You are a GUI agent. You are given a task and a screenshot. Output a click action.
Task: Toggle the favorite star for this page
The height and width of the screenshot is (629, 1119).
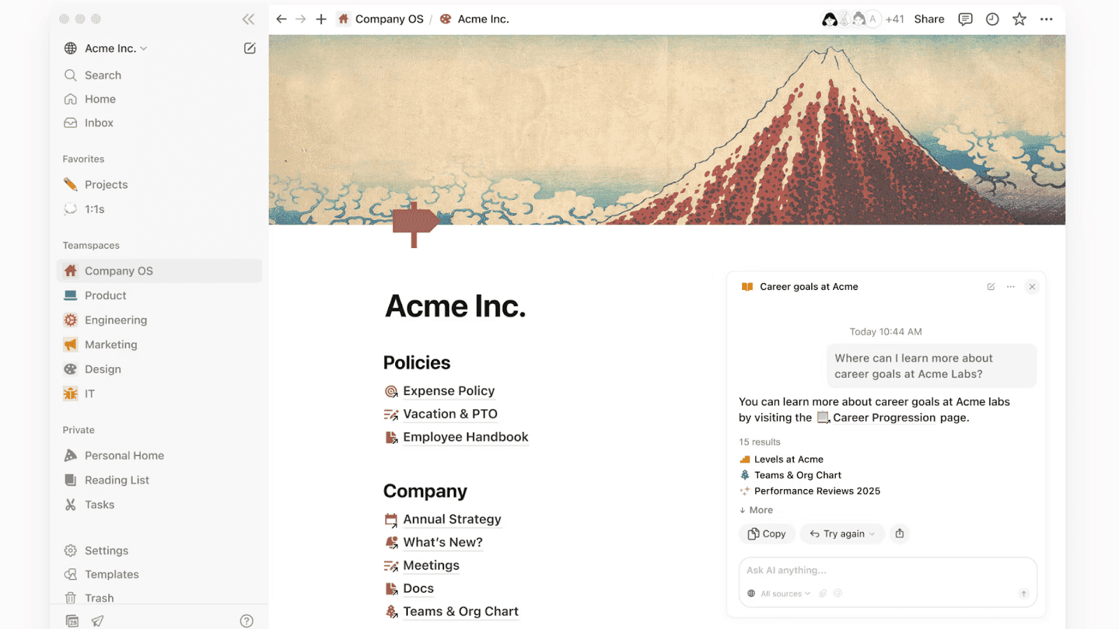pyautogui.click(x=1019, y=19)
